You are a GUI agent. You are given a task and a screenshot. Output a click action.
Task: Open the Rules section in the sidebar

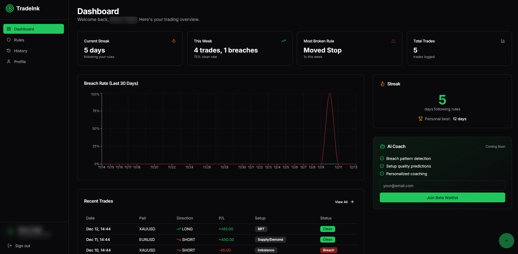click(x=19, y=40)
